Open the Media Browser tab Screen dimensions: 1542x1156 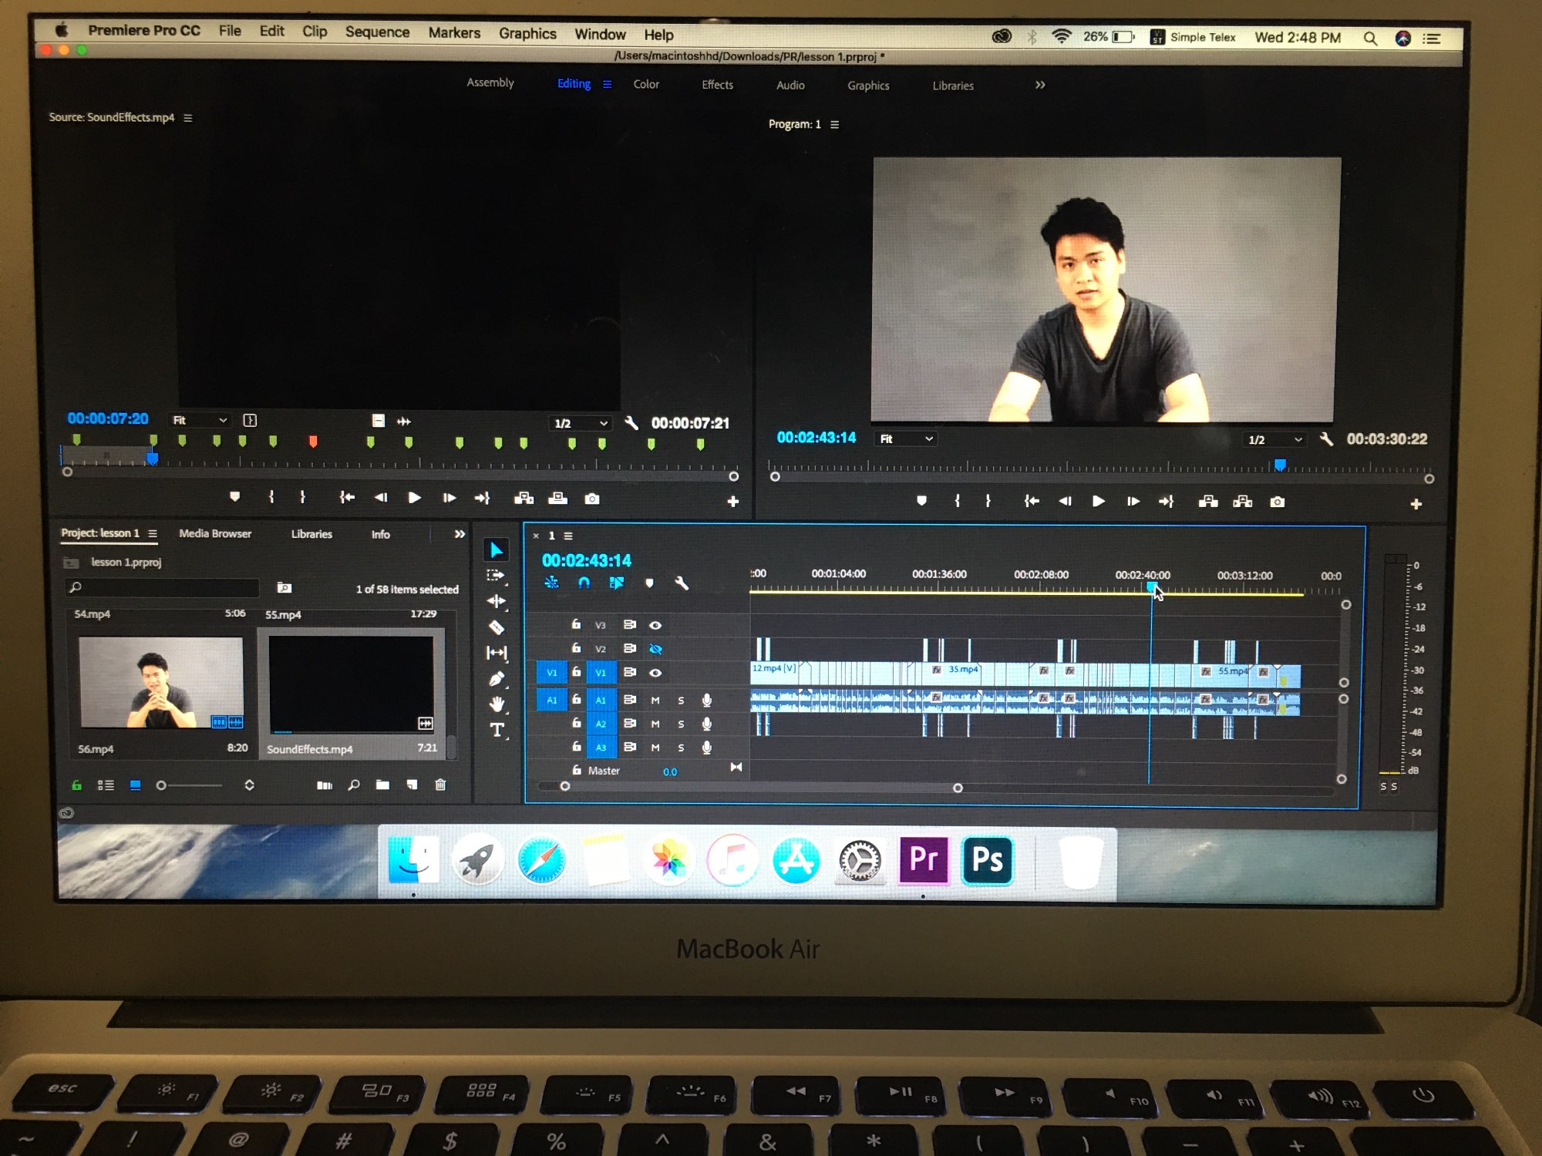215,533
